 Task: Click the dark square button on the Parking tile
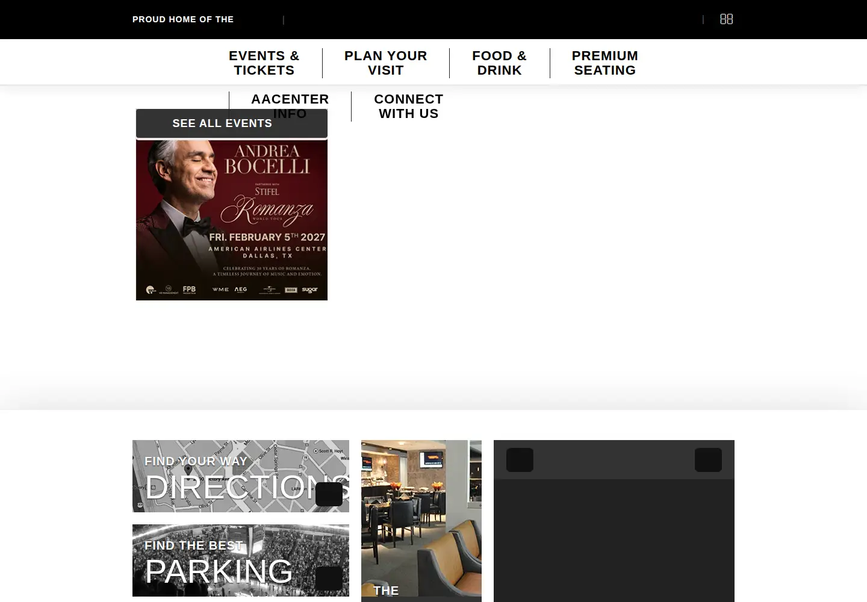point(329,579)
